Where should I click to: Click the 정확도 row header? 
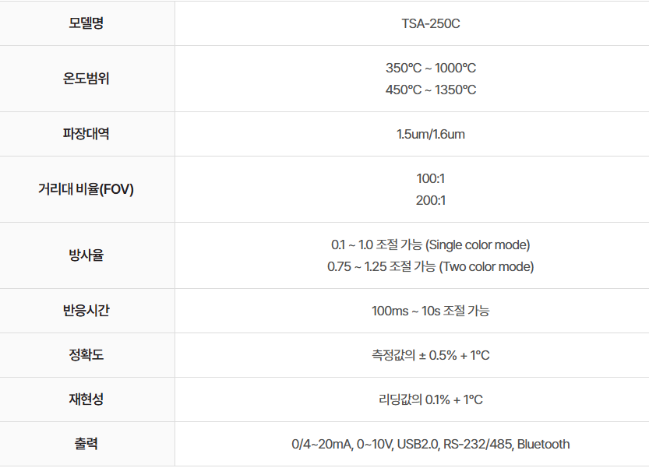coord(86,355)
